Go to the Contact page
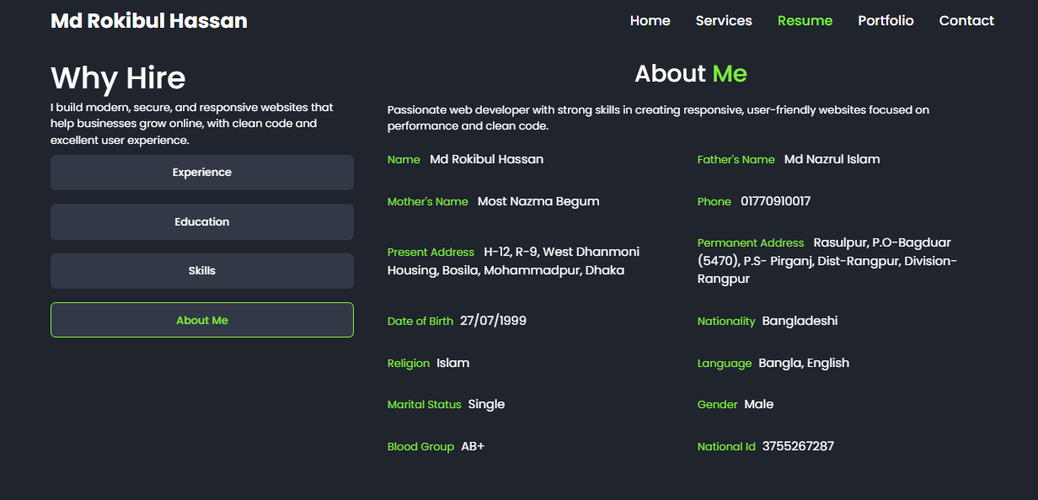This screenshot has width=1038, height=500. 966,20
